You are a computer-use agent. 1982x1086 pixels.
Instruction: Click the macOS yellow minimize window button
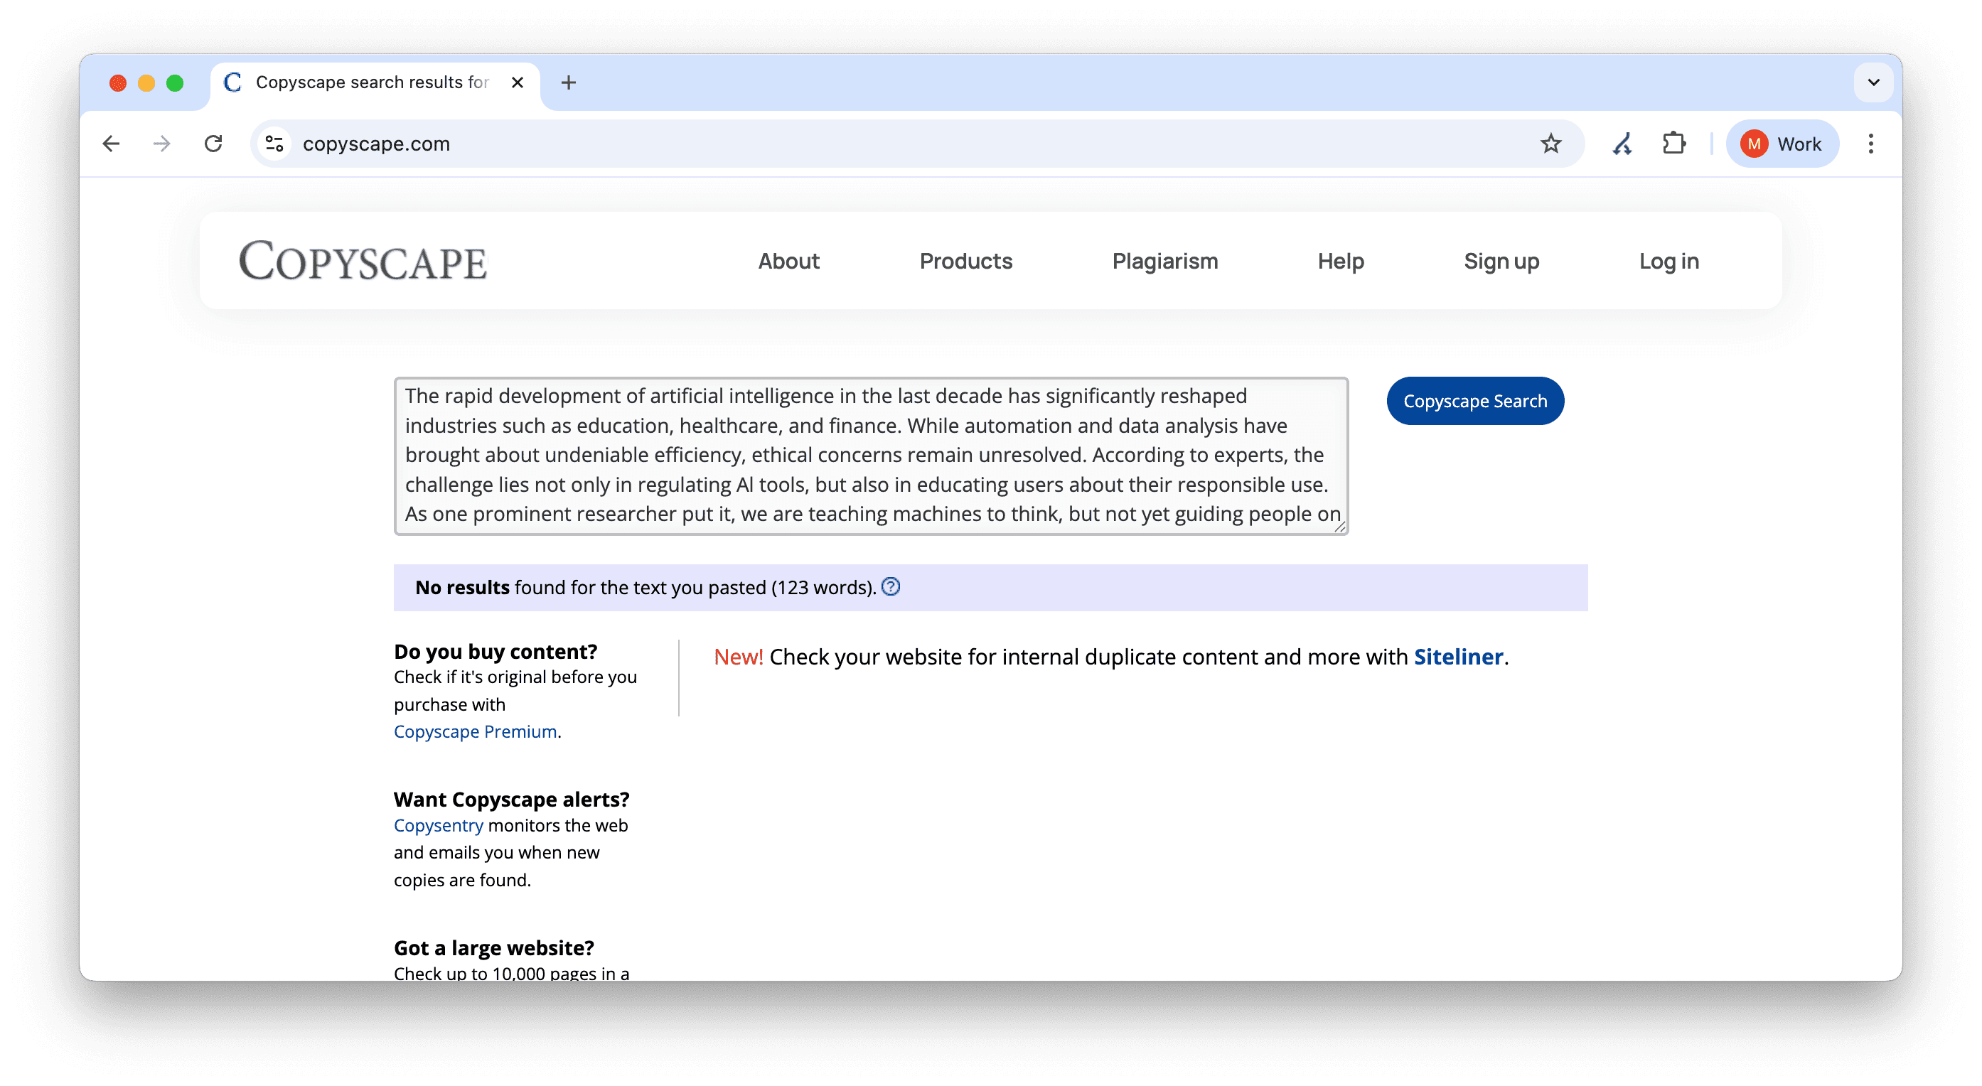point(146,82)
